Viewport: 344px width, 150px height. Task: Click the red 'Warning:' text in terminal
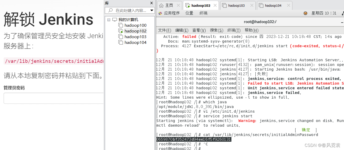[247, 121]
